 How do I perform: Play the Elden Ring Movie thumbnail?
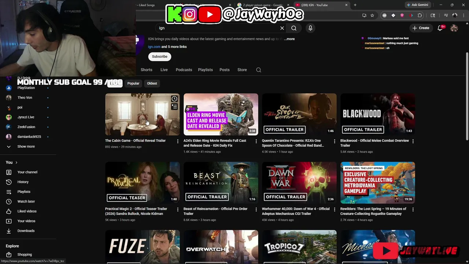221,114
